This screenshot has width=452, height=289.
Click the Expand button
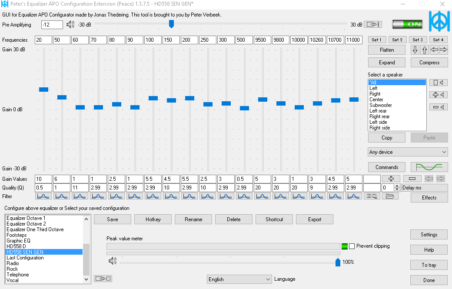tap(386, 63)
